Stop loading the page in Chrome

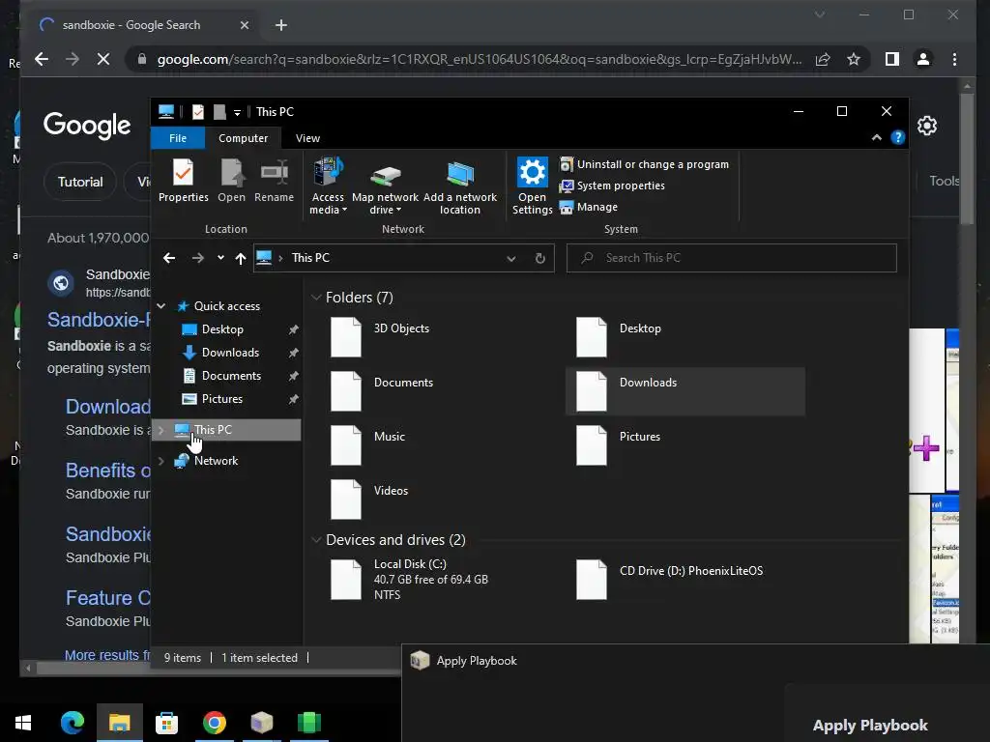pos(103,59)
